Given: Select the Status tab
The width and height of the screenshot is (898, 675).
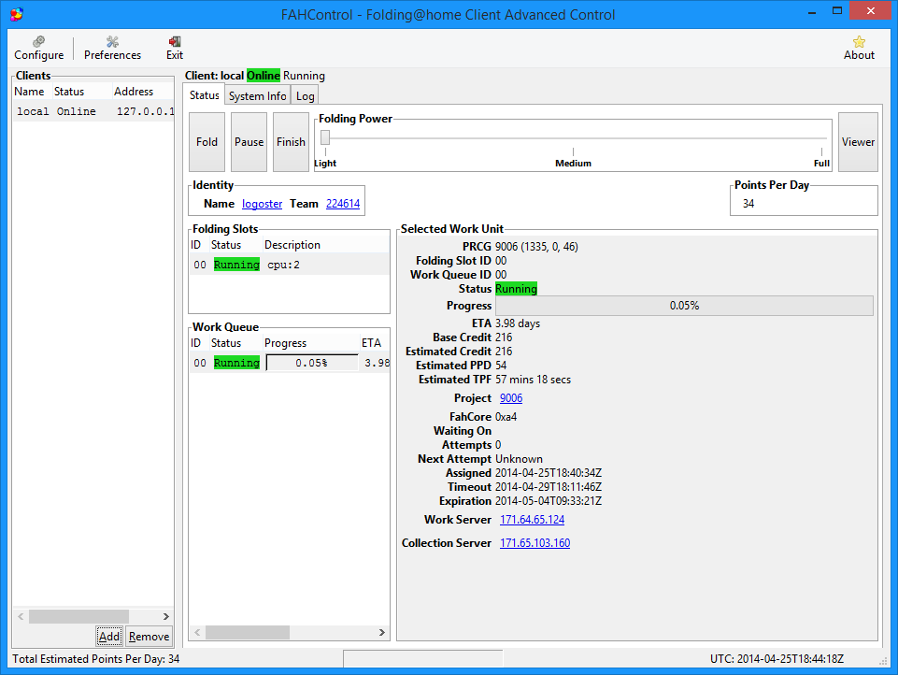Looking at the screenshot, I should [x=205, y=95].
